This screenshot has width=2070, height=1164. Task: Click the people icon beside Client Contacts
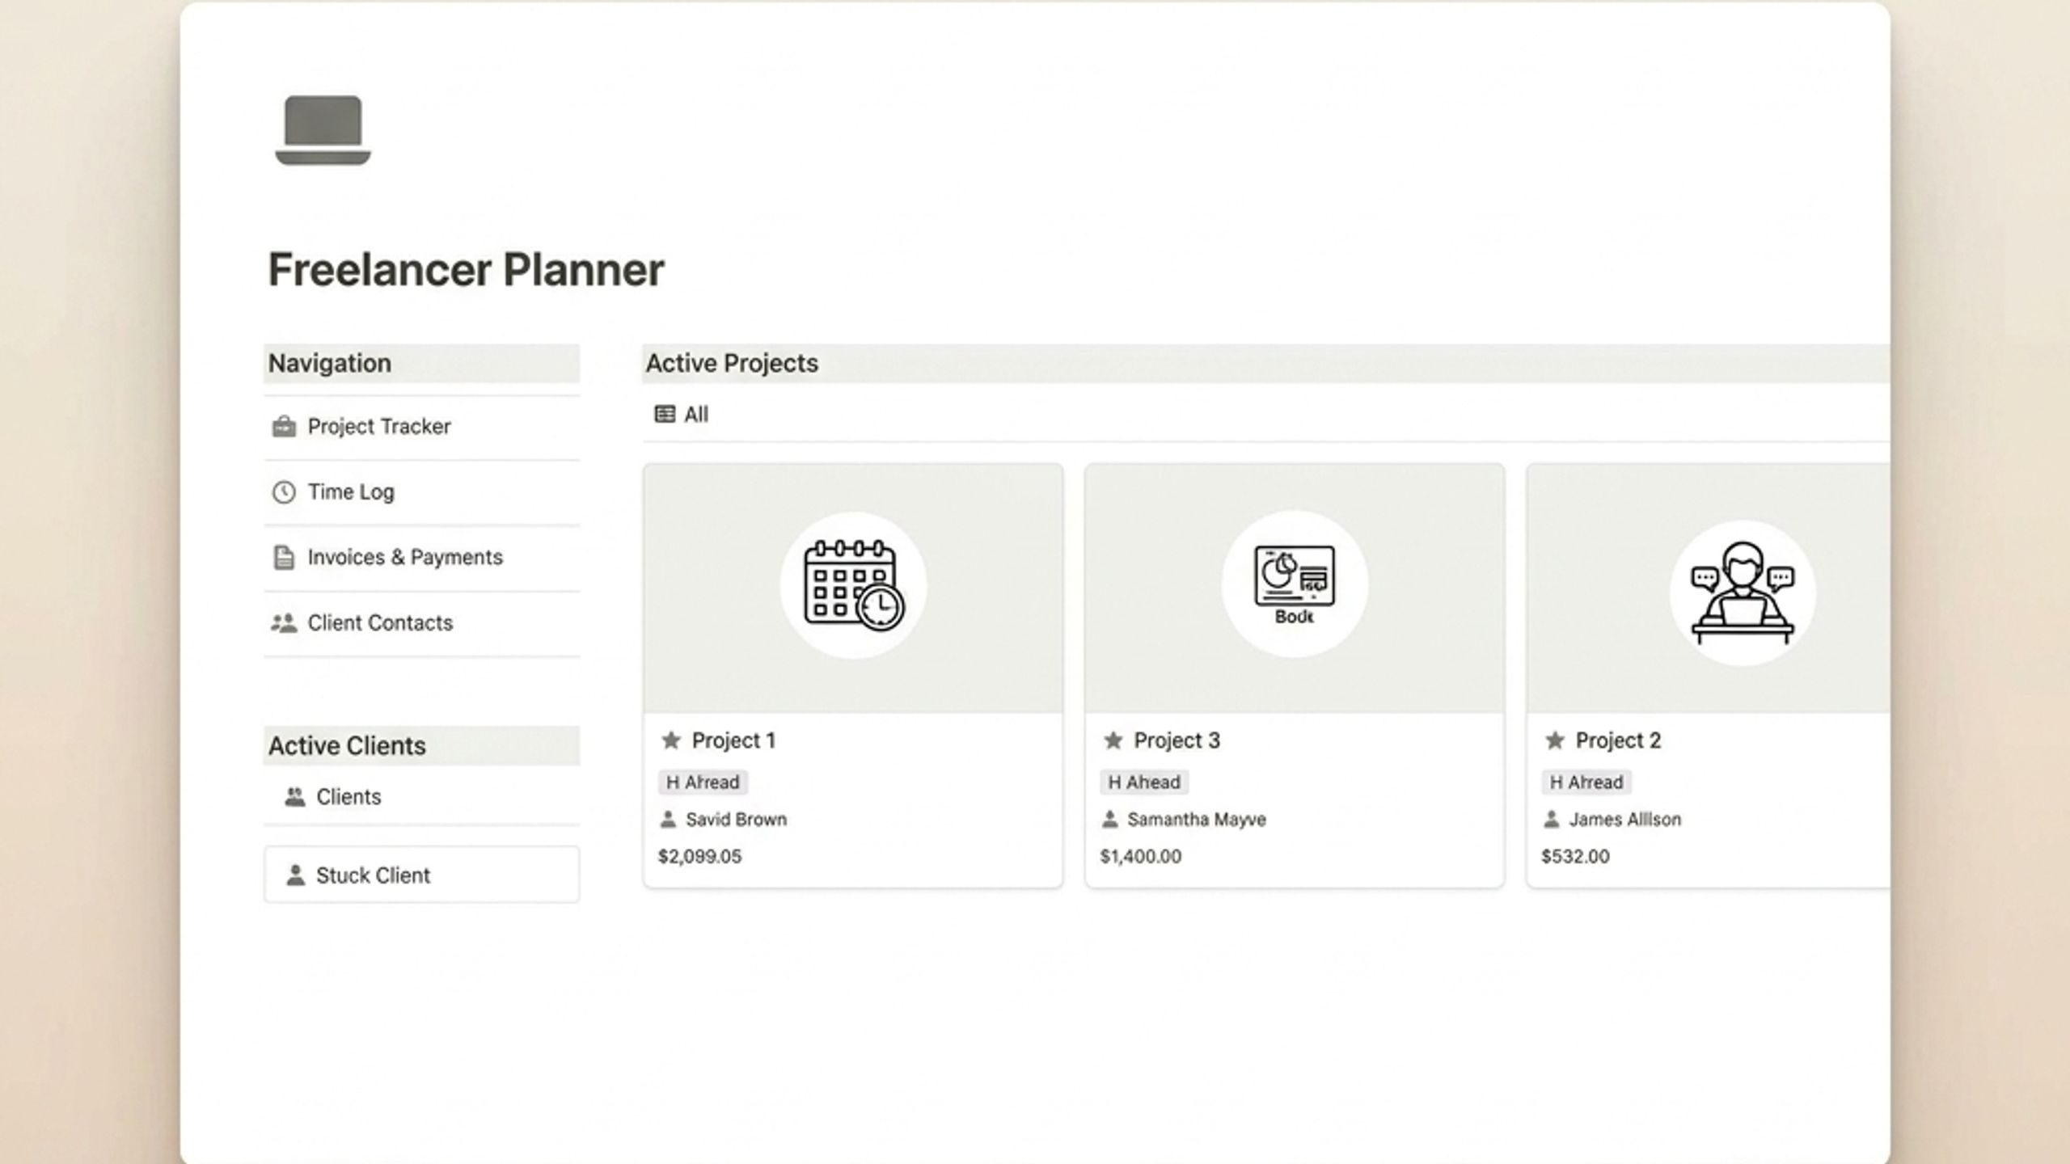[284, 622]
